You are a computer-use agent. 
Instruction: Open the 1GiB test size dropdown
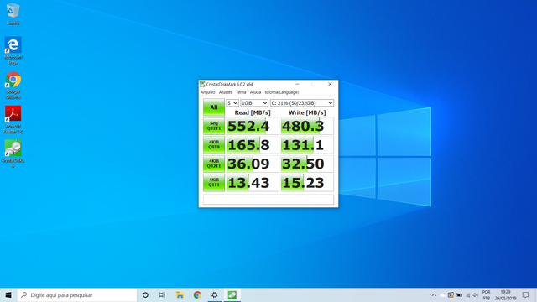pyautogui.click(x=254, y=102)
